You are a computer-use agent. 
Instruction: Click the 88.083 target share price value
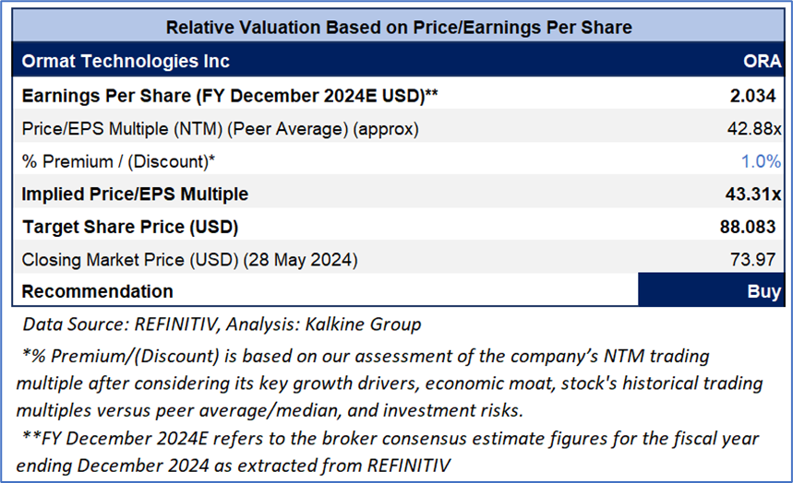click(x=751, y=227)
